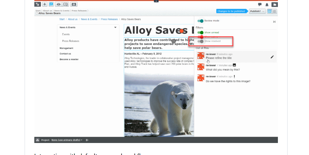The height and width of the screenshot is (155, 309).
Task: Click the exclamation pin on the bear image
Action: pos(173,93)
